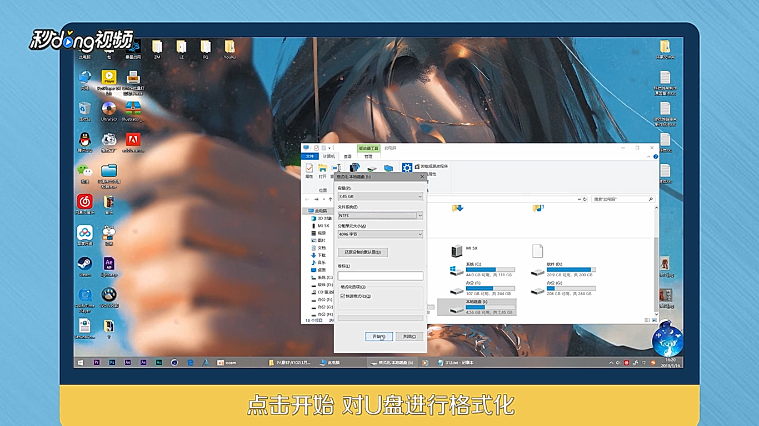Click 开始 to start formatting

coord(379,336)
